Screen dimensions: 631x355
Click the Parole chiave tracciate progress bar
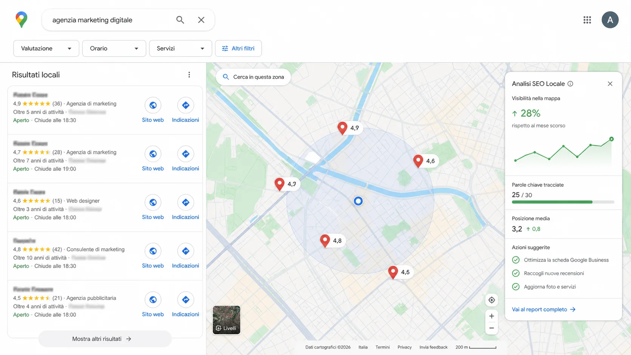point(563,202)
